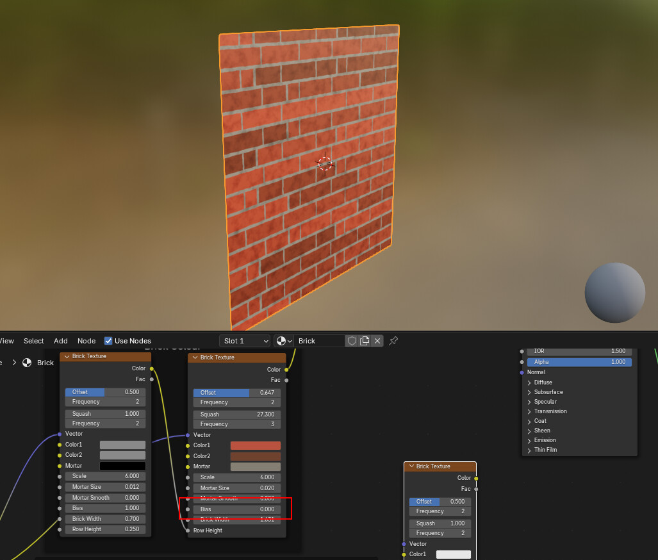Click Color2 gray swatch in left node
Viewport: 658px width, 560px height.
point(122,456)
